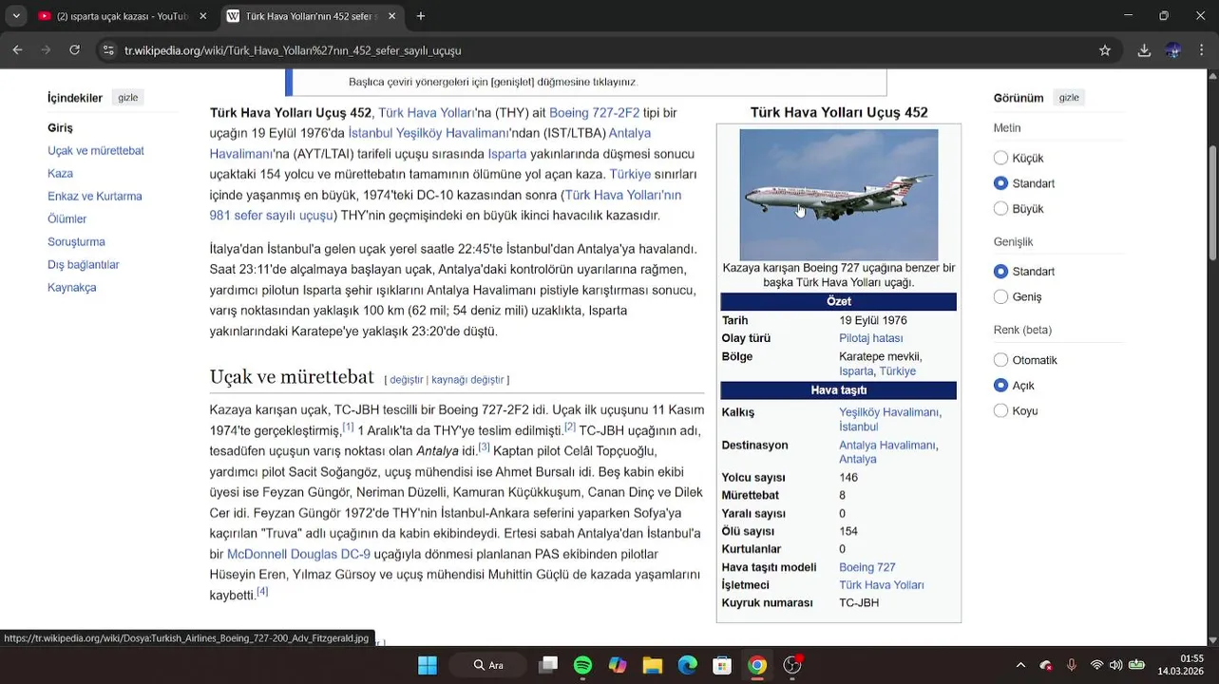Select Geniş width option

[1000, 296]
